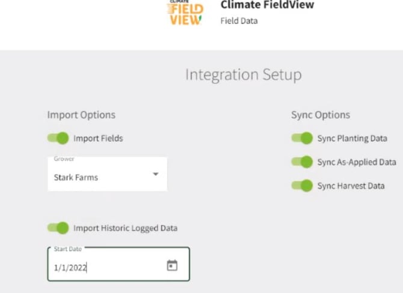Open the Start Date calendar picker
This screenshot has width=403, height=293.
click(x=172, y=265)
